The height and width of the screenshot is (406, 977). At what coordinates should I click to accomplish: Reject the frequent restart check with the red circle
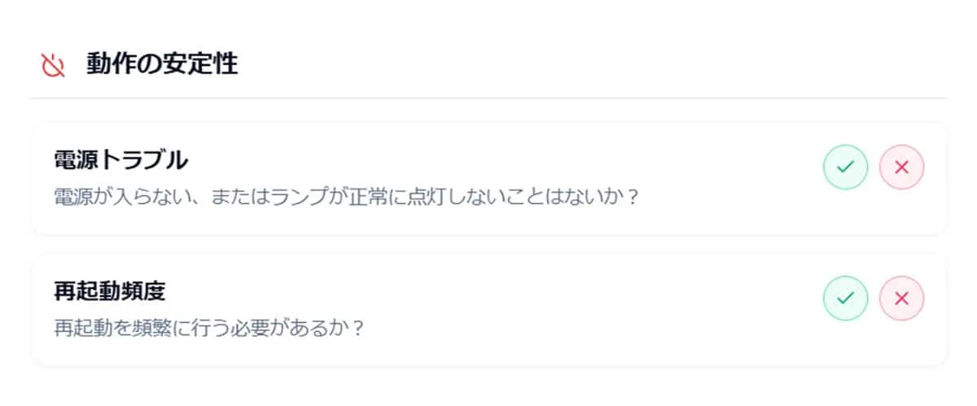pos(901,299)
